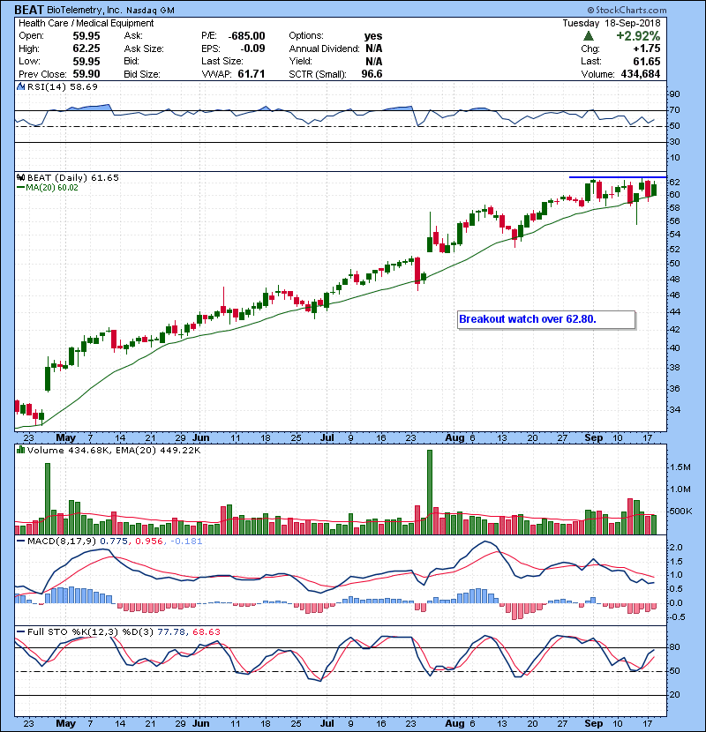Viewport: 706px width, 732px height.
Task: Click the Full STO legend dash
Action: [20, 631]
